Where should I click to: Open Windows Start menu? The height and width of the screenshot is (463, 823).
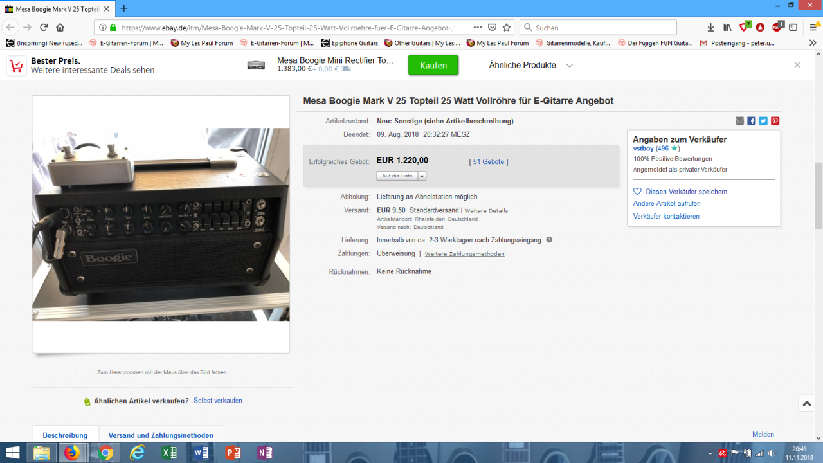coord(13,453)
